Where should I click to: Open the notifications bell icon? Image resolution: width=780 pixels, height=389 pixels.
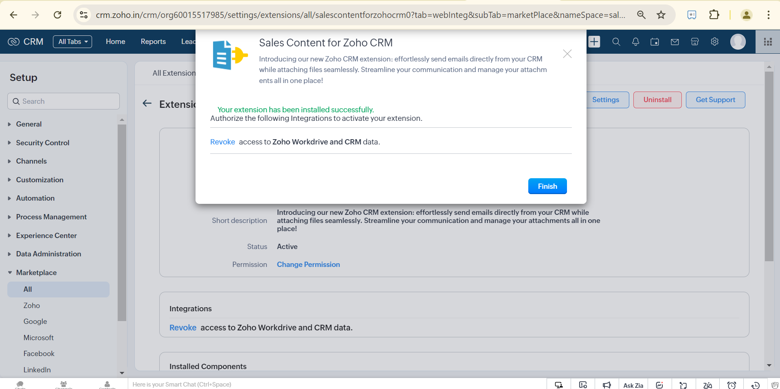[635, 42]
